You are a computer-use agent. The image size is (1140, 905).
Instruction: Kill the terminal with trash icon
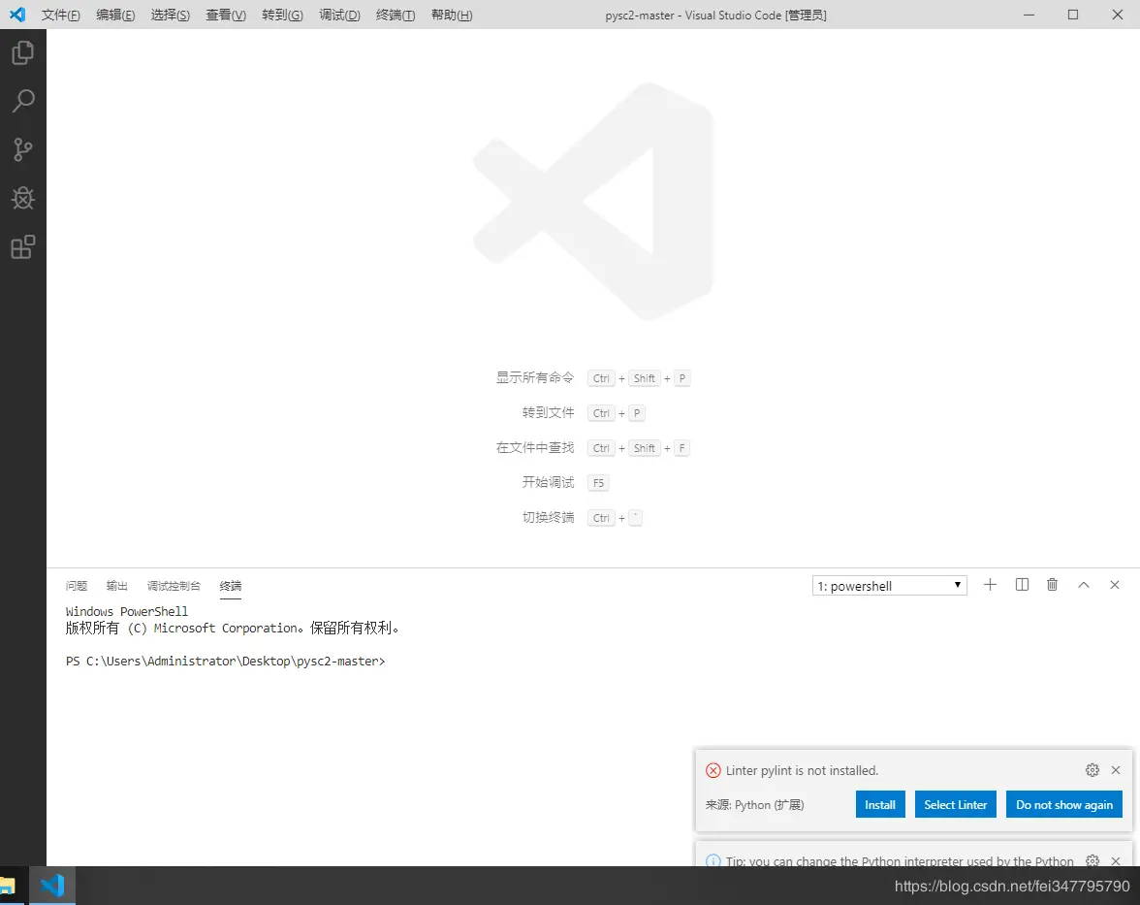(x=1052, y=585)
